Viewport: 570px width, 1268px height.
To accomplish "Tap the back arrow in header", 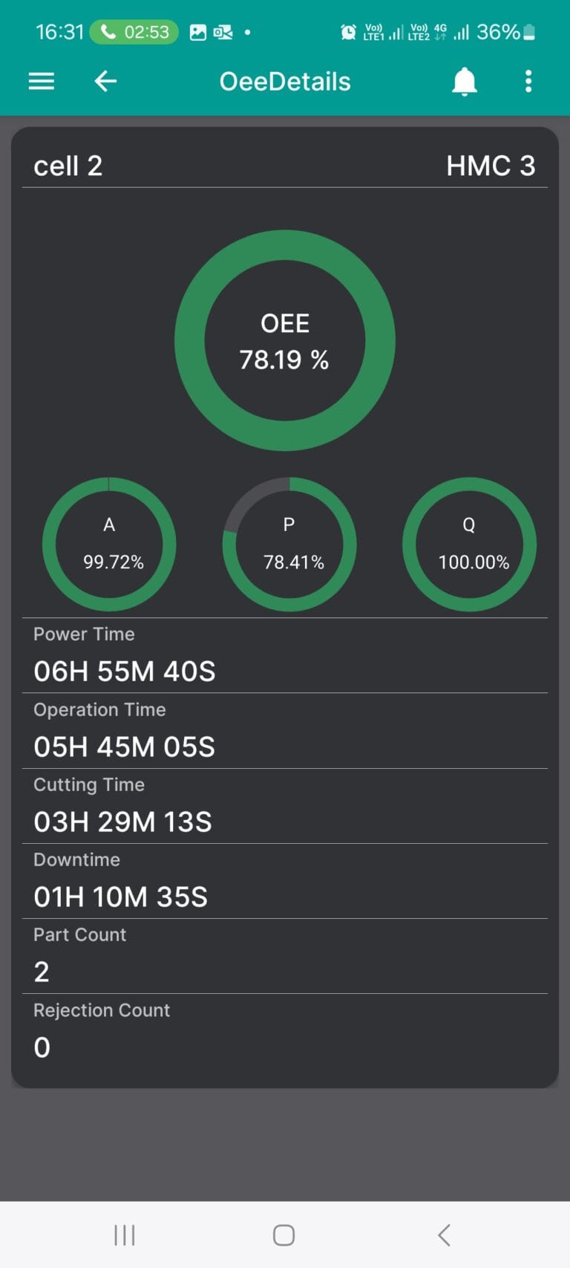I will pos(105,81).
